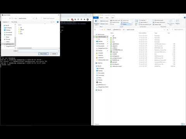Click the search box in the folder dialog
Screen dimensions: 186x139
pyautogui.click(x=49, y=19)
